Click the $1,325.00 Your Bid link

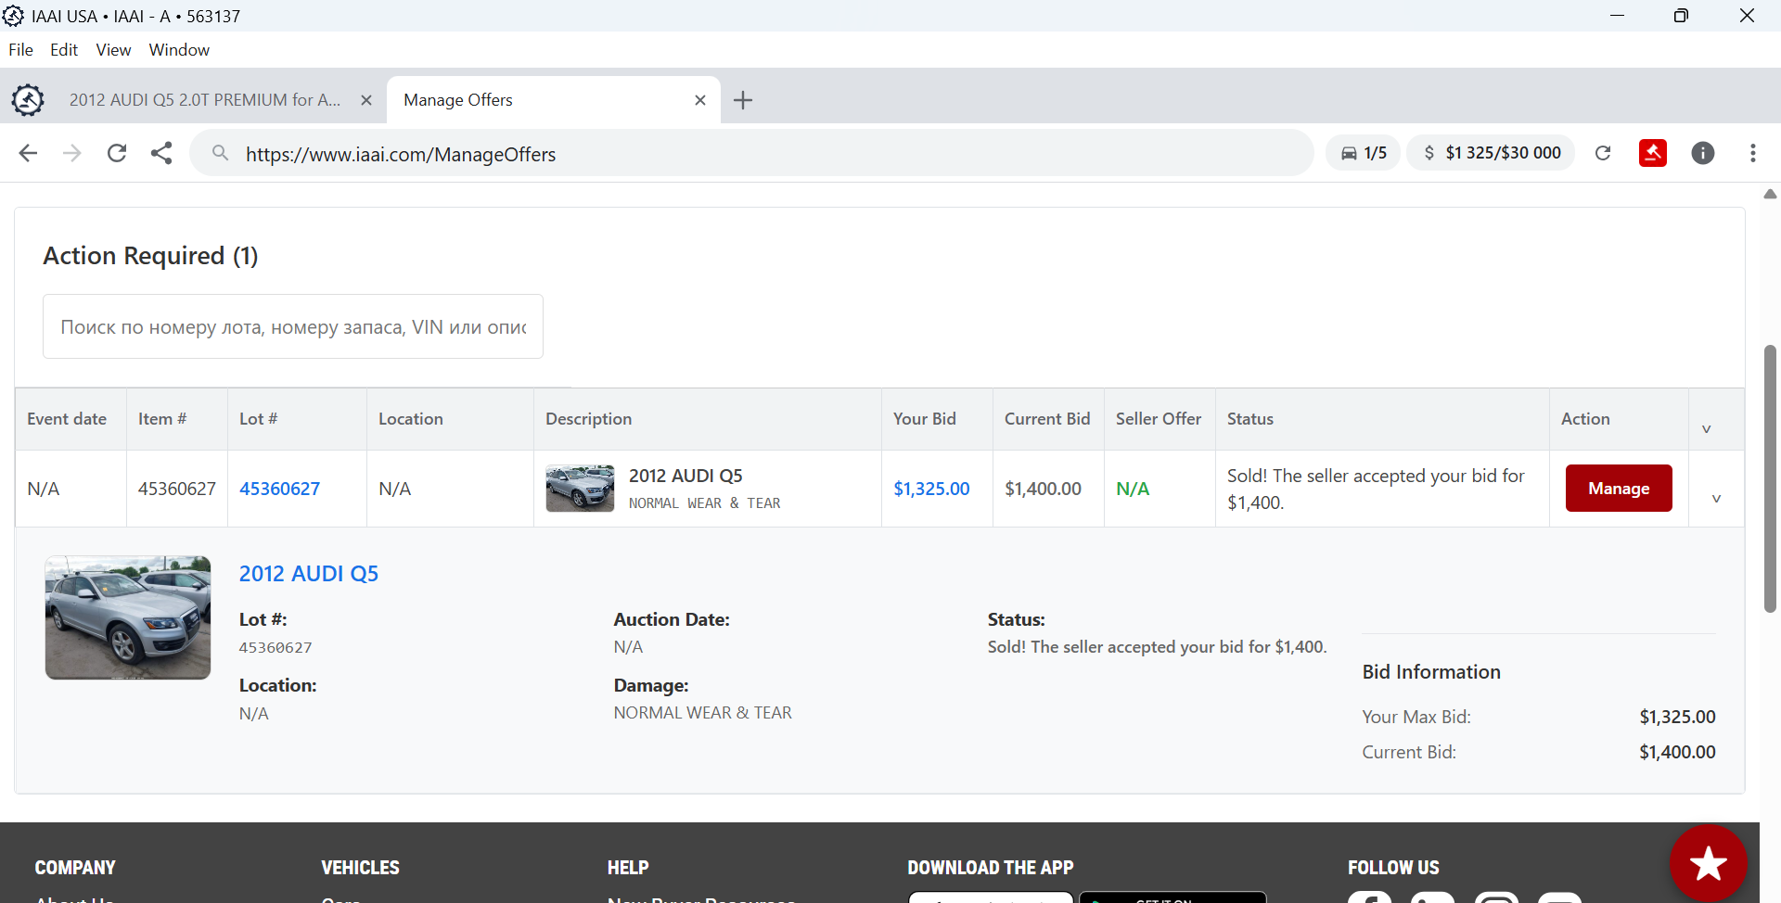pos(931,489)
